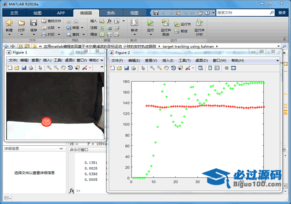
Task: Click the command window prompt line
Action: point(91,191)
